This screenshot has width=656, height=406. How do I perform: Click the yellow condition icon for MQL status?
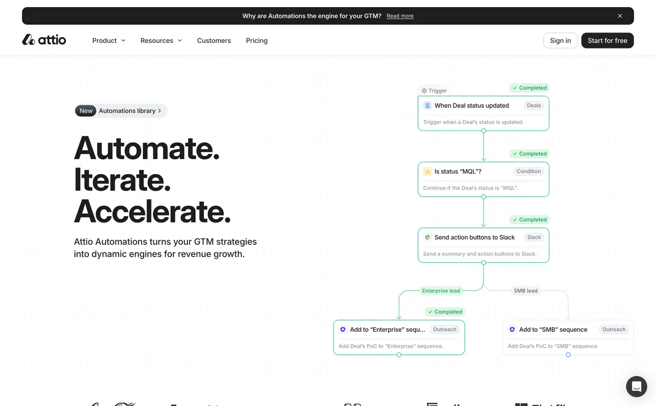(427, 172)
